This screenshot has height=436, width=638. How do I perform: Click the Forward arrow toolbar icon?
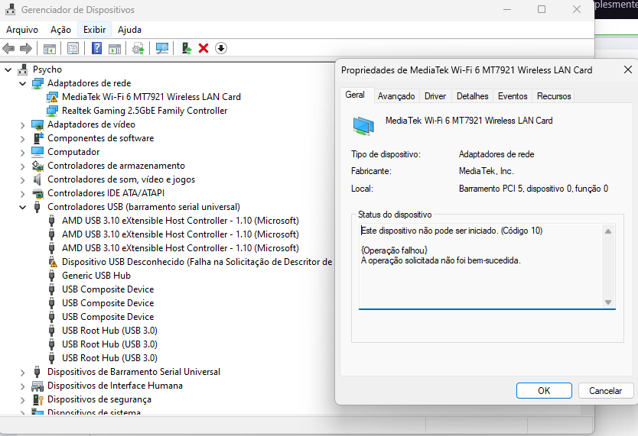pos(26,48)
